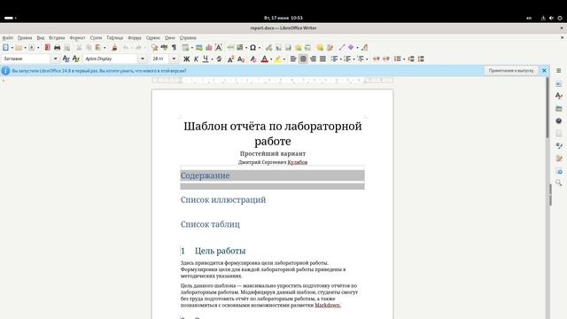Screen dimensions: 567x319
Task: Click the Spelling check icon
Action: coord(164,47)
